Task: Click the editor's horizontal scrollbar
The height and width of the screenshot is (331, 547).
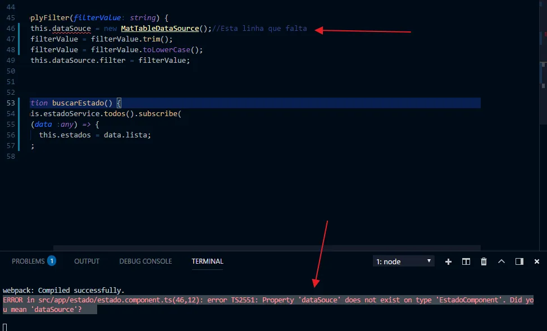Action: pyautogui.click(x=267, y=247)
